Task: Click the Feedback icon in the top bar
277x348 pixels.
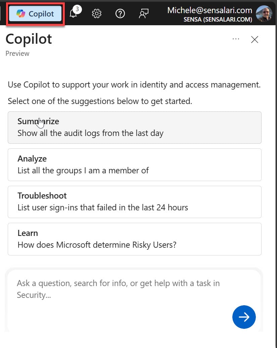Action: pos(144,14)
